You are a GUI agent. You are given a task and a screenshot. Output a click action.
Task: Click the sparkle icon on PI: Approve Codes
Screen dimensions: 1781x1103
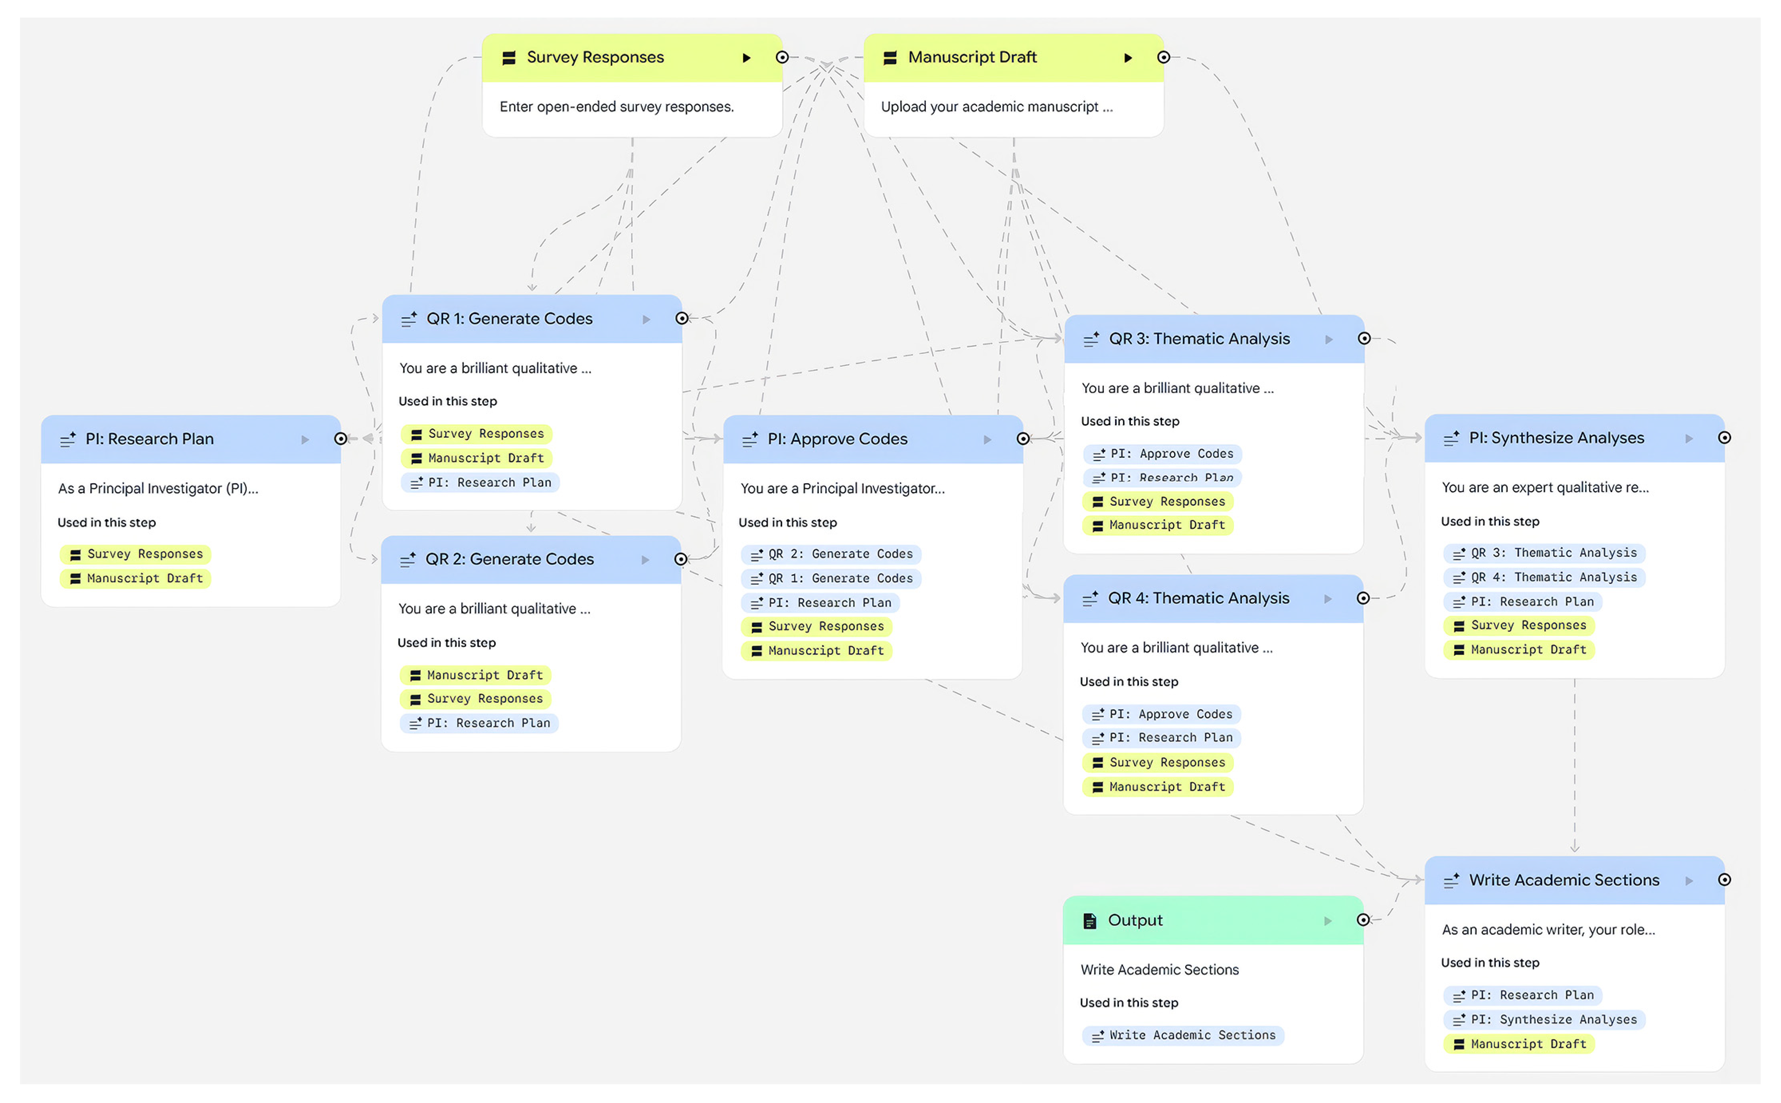[x=750, y=439]
